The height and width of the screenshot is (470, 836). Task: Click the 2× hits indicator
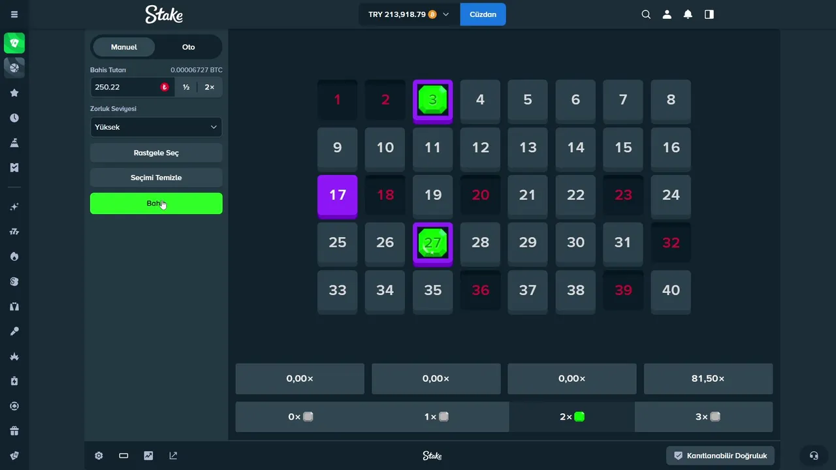(571, 416)
